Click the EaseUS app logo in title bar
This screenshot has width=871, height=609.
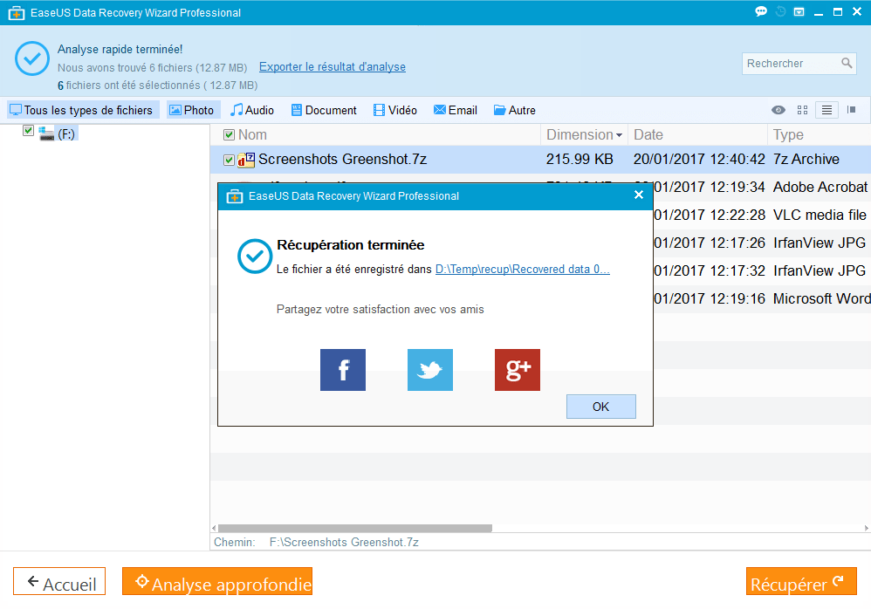17,13
